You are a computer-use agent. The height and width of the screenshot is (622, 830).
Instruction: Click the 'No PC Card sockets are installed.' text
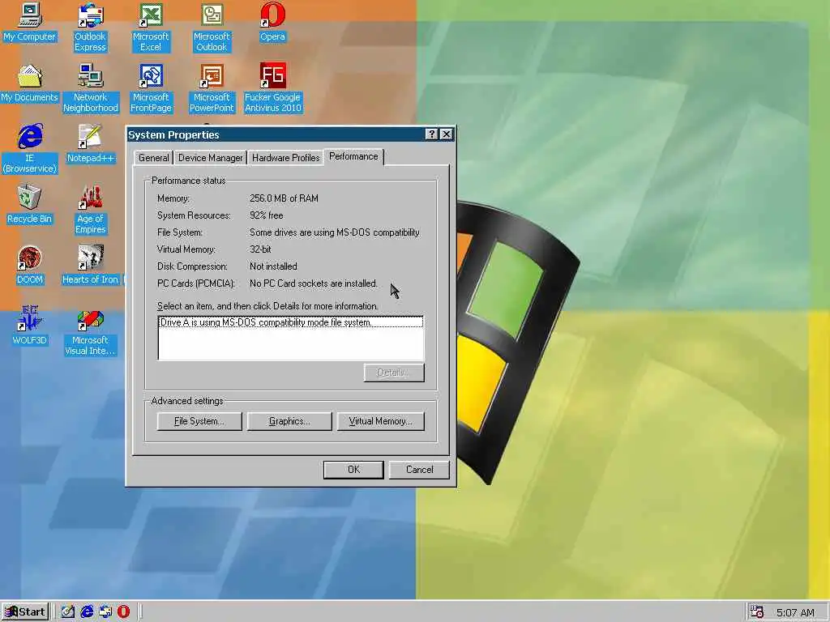tap(314, 283)
